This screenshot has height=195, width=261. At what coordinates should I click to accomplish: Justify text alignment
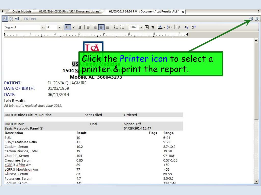108,27
